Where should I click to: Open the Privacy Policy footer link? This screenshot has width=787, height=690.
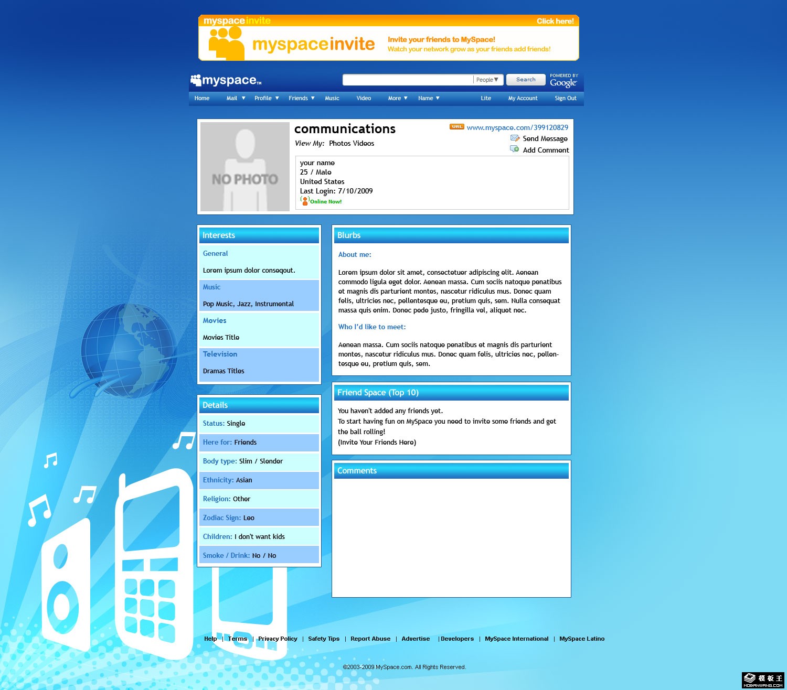click(x=278, y=639)
